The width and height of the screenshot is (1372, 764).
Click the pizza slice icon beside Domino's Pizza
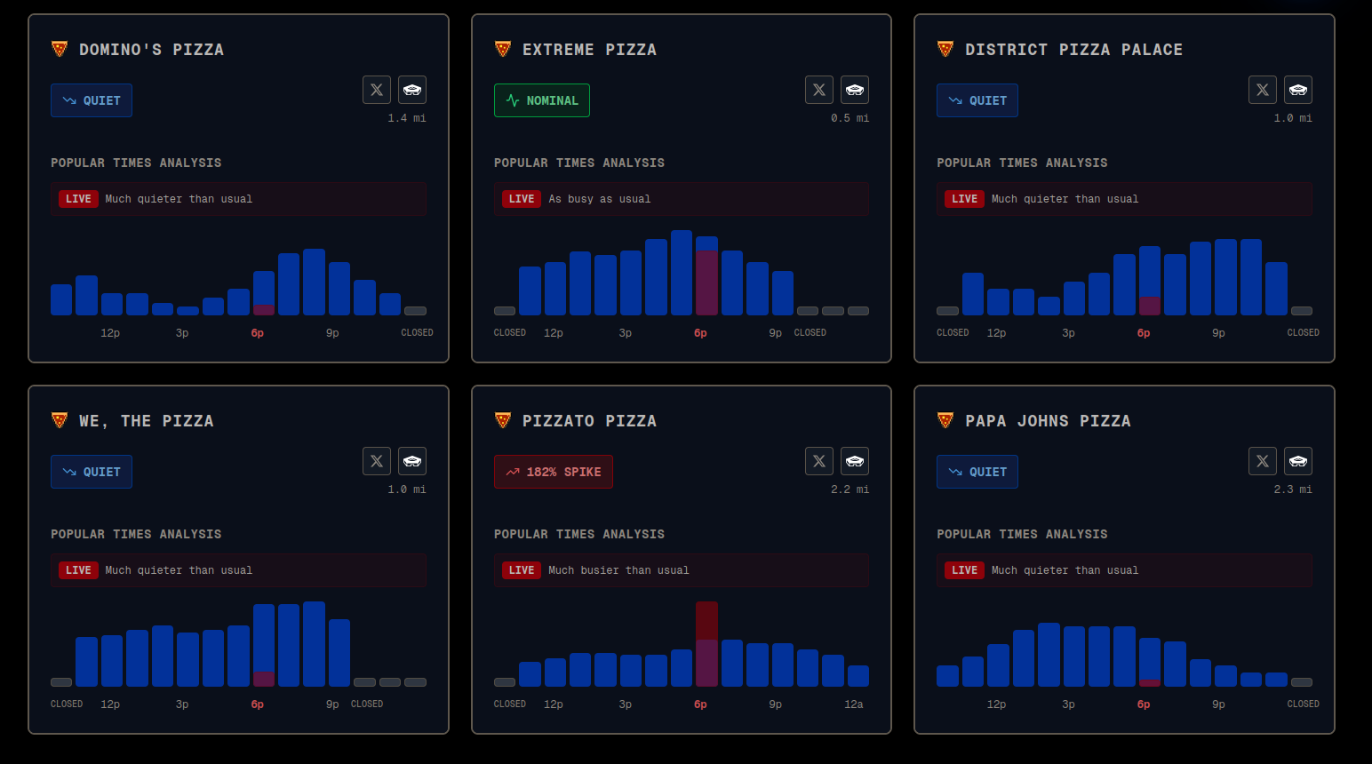click(60, 49)
